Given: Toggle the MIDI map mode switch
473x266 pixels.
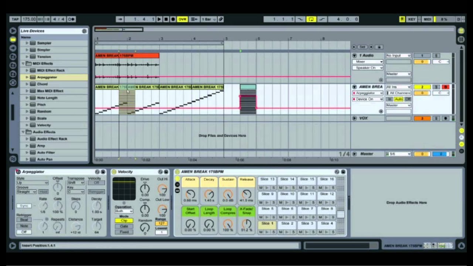Looking at the screenshot, I should [x=427, y=19].
